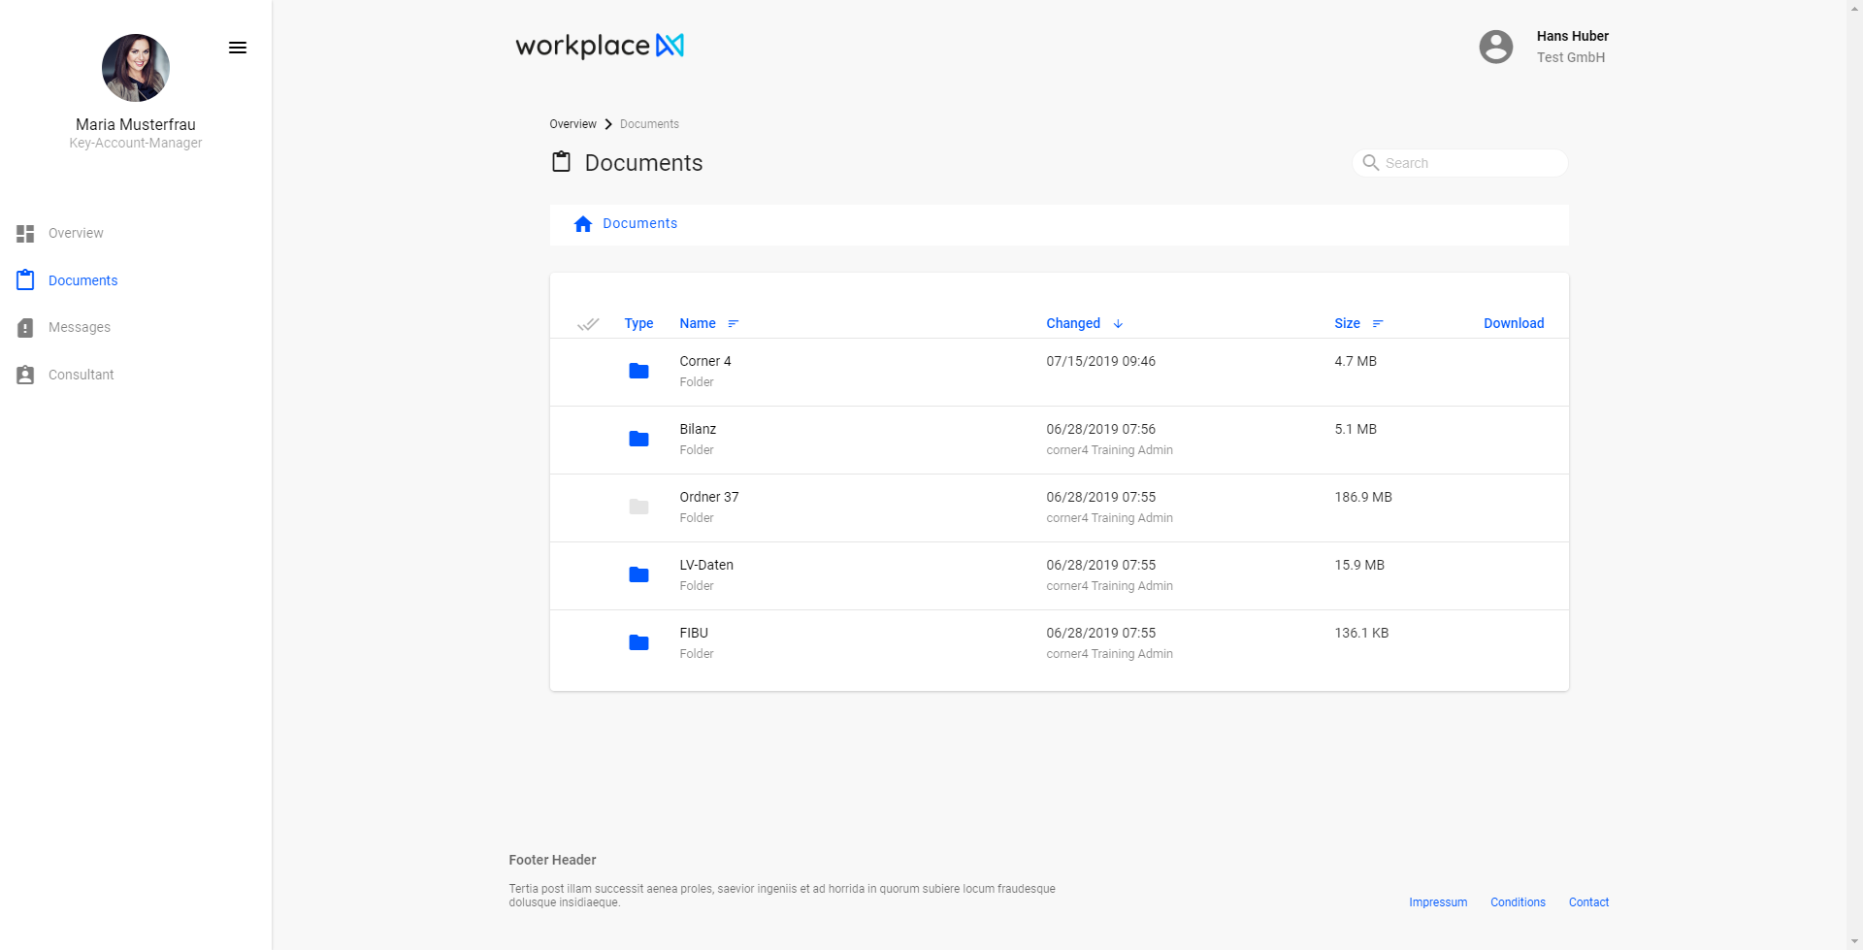1863x950 pixels.
Task: Toggle the select-all double checkmark
Action: (588, 324)
